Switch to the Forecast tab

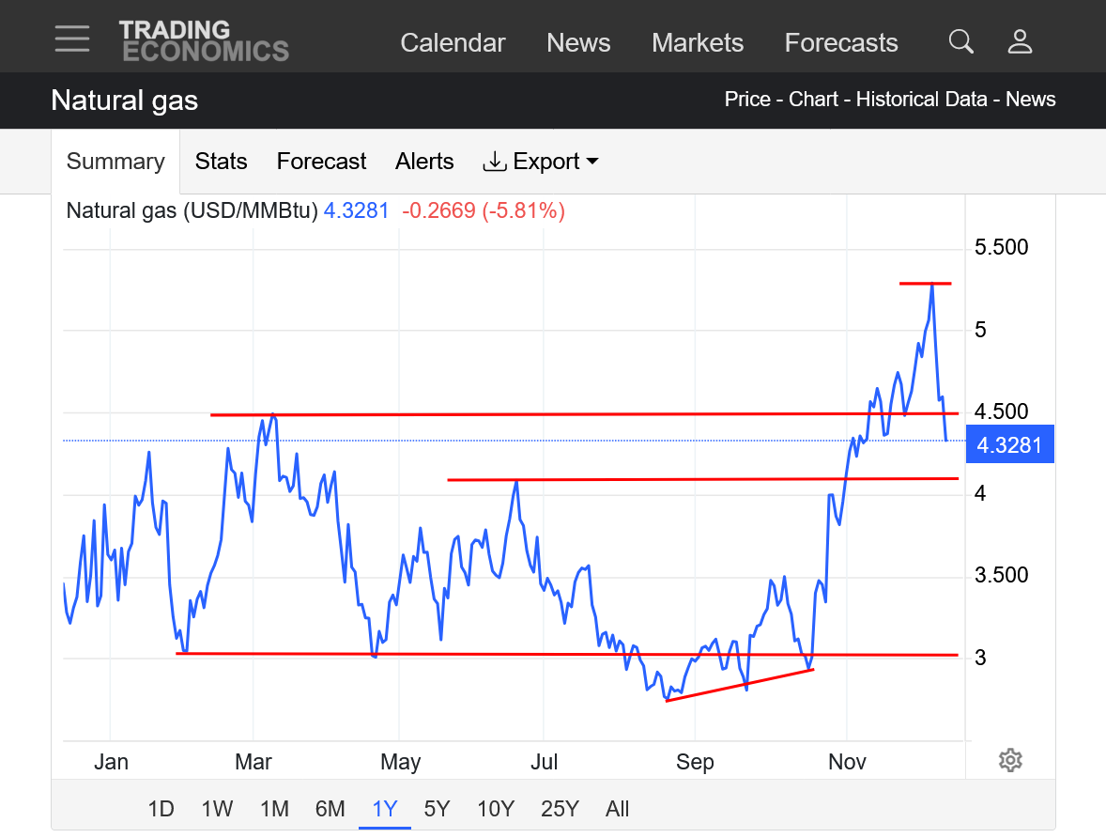[321, 162]
